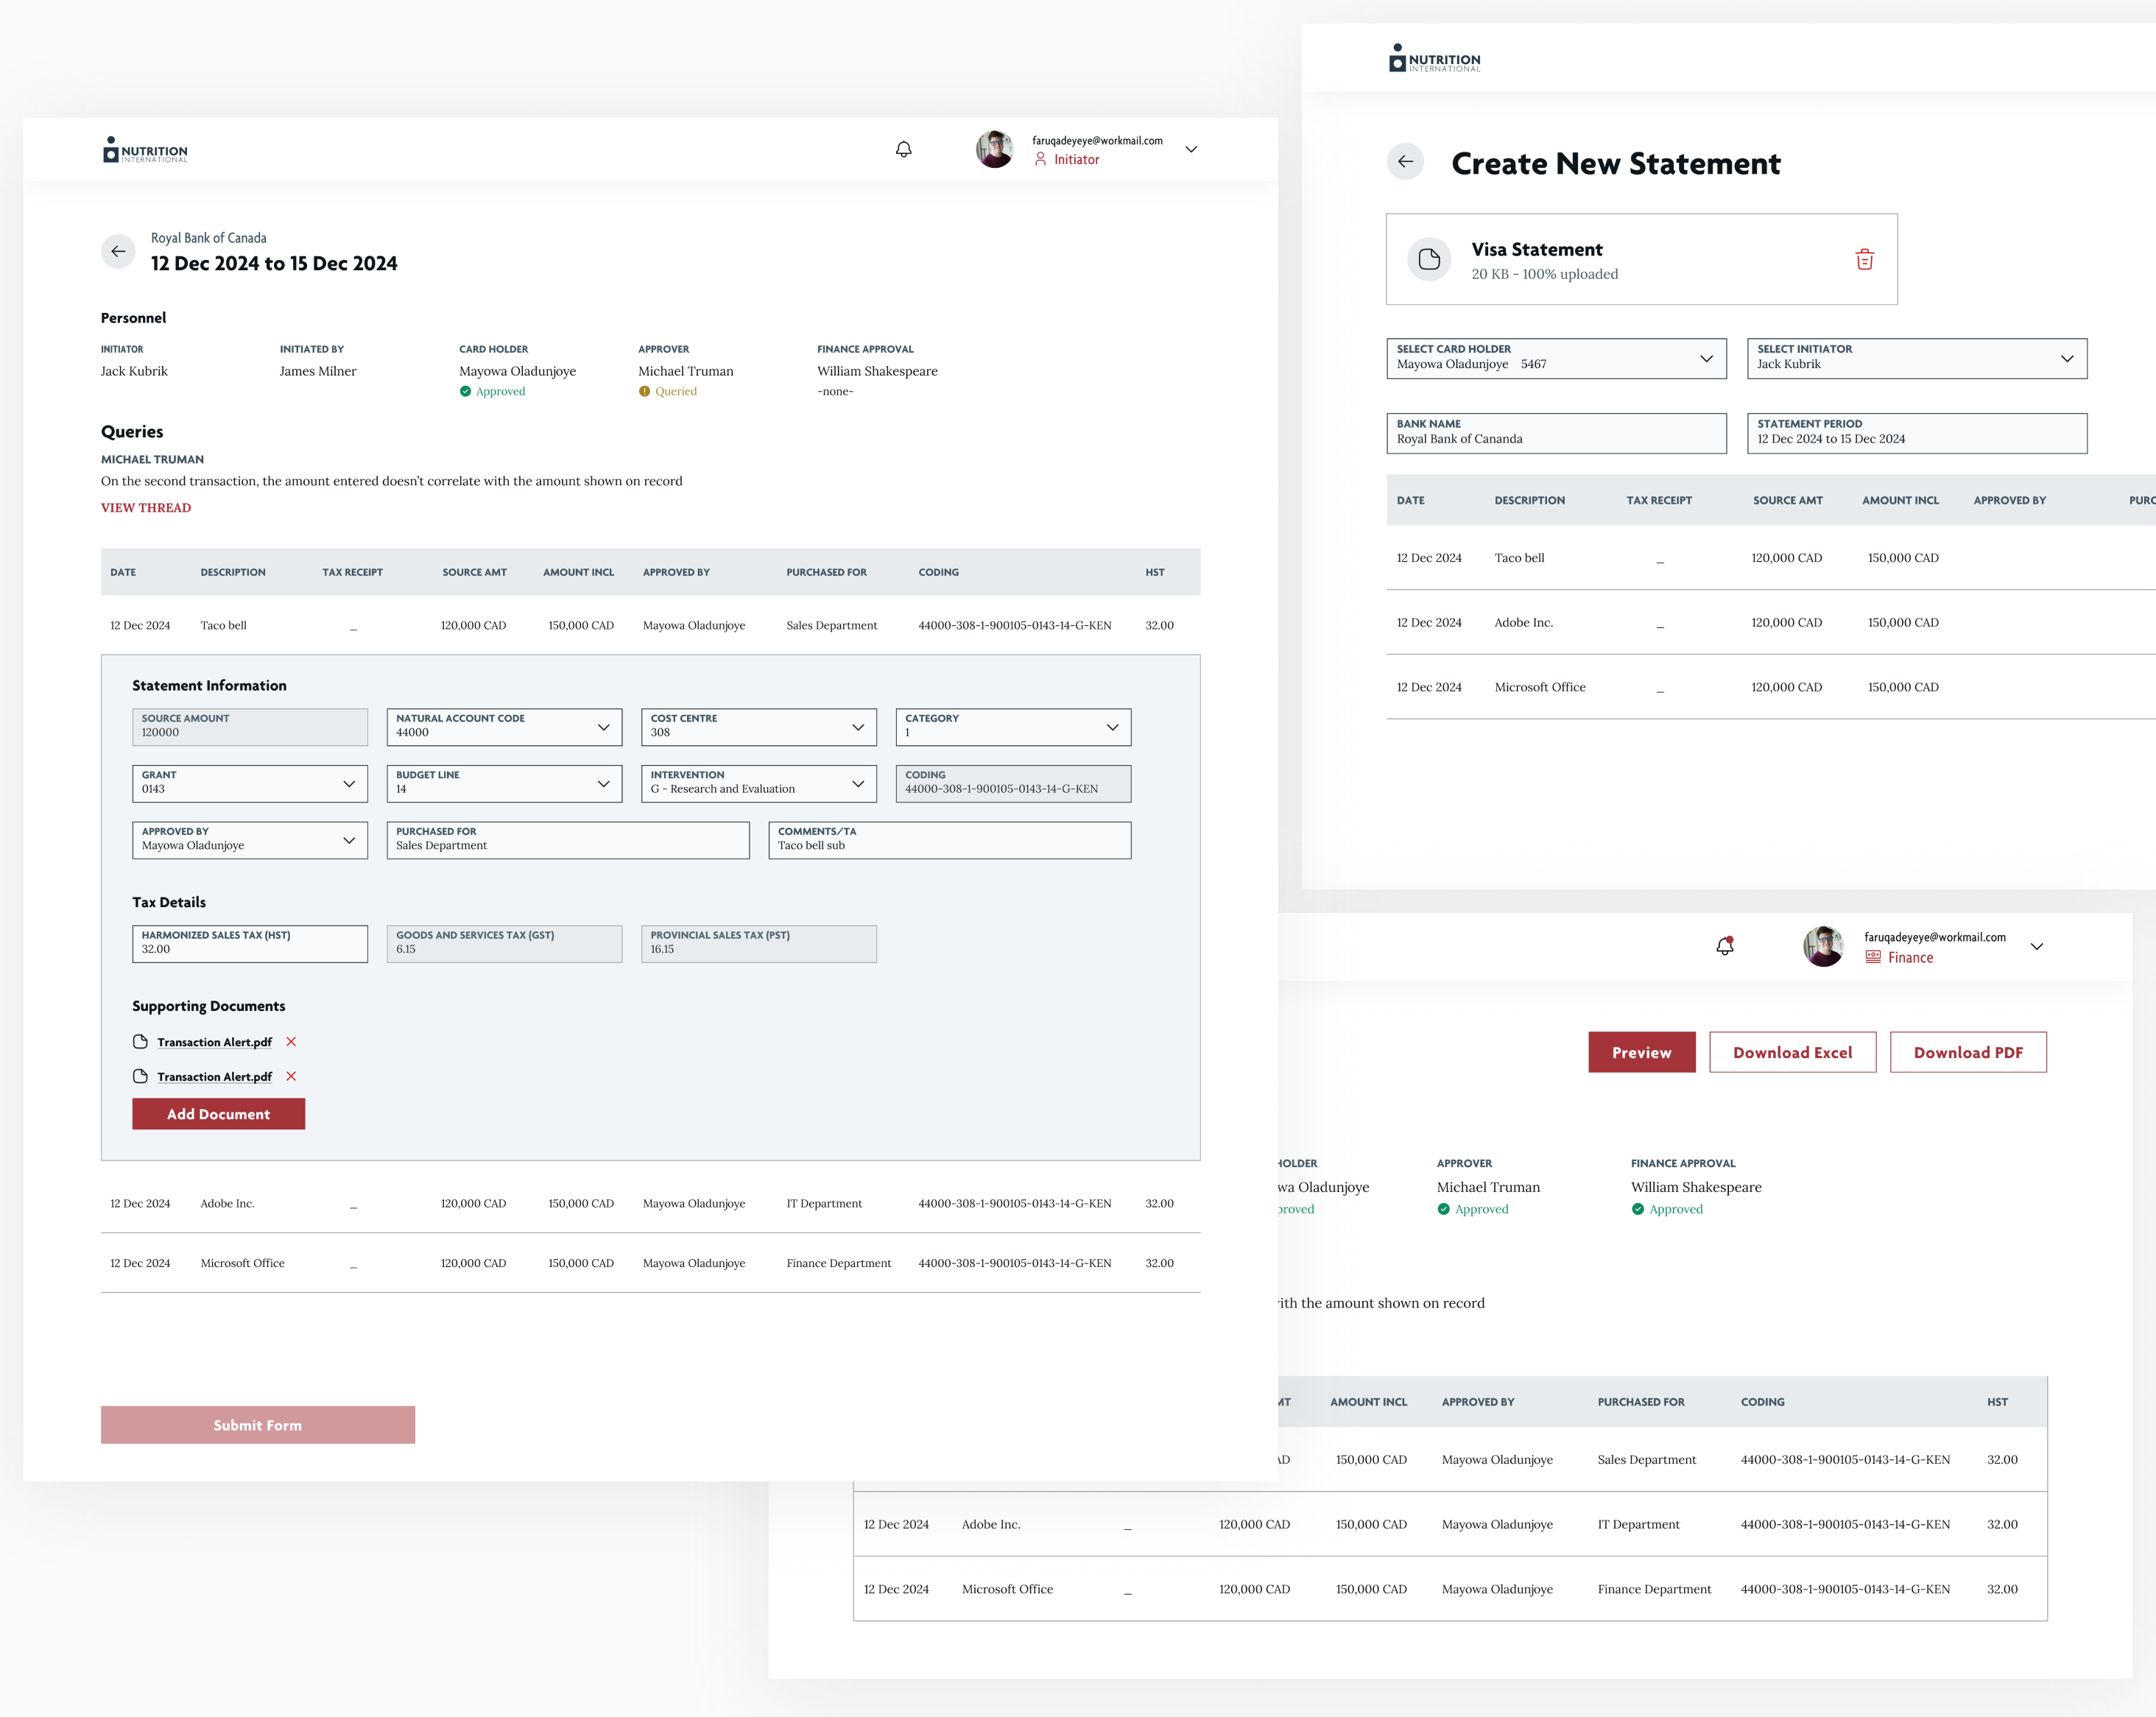The height and width of the screenshot is (1717, 2156).
Task: Click the notification bell in Initiator header
Action: point(903,149)
